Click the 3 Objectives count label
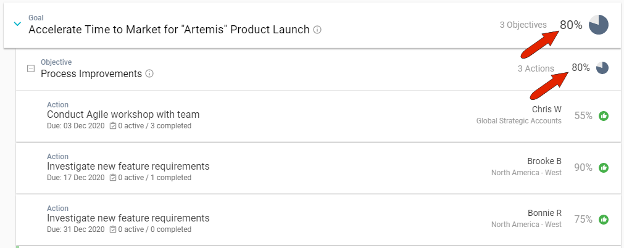Viewport: 624px width, 248px height. point(523,25)
